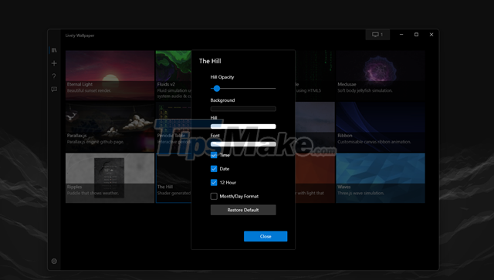
Task: Select The Hill wallpaper thumbnail
Action: point(174,178)
